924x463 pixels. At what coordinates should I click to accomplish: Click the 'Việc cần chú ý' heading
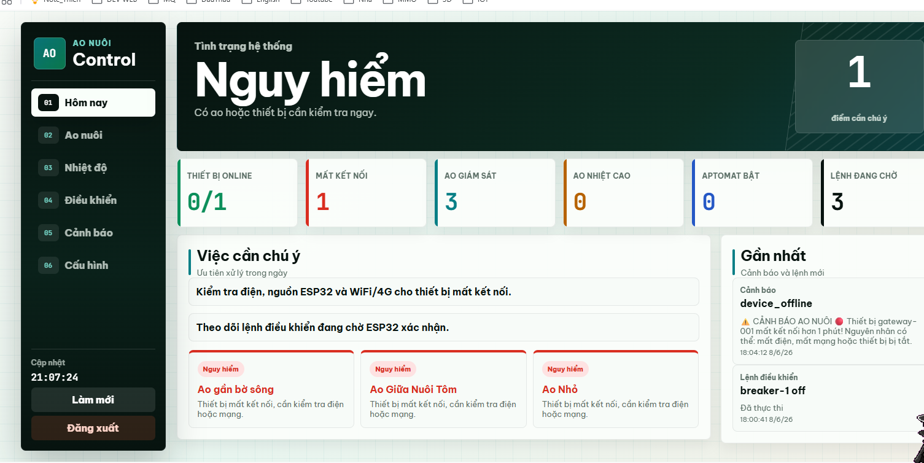[x=249, y=256]
